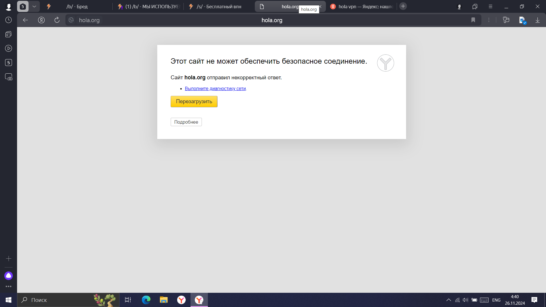Screen dimensions: 546x307
Task: Click the Yandex home button
Action: (41, 20)
